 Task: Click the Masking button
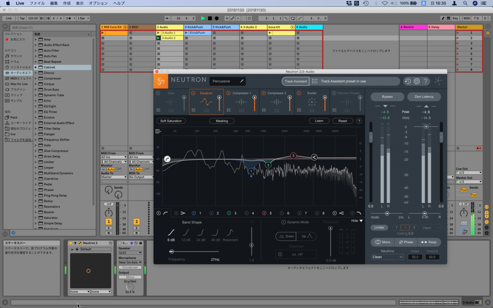(x=221, y=121)
